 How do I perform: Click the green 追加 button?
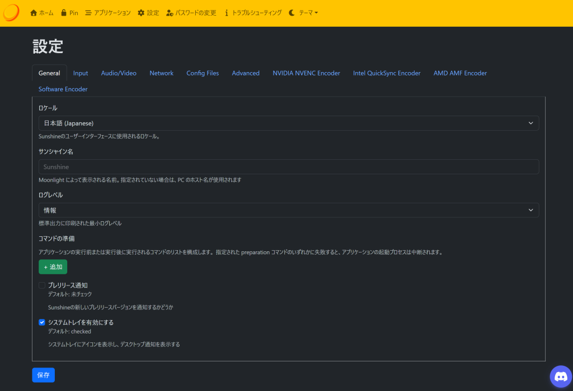click(x=53, y=267)
